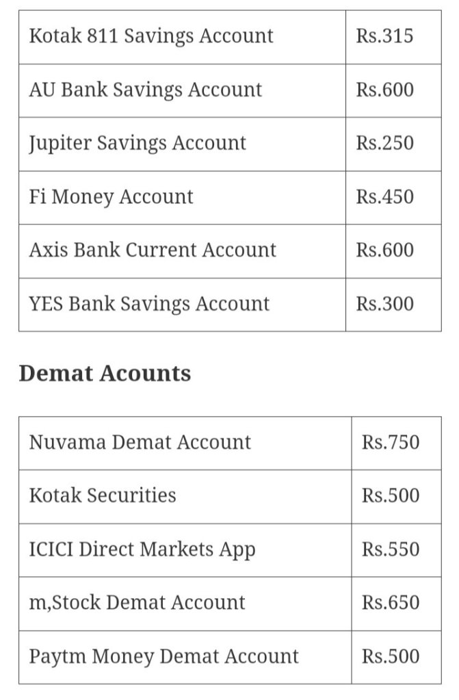Click the Rs.300 amount cell

click(x=384, y=304)
